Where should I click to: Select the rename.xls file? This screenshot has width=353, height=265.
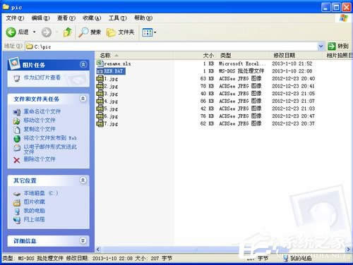(117, 63)
